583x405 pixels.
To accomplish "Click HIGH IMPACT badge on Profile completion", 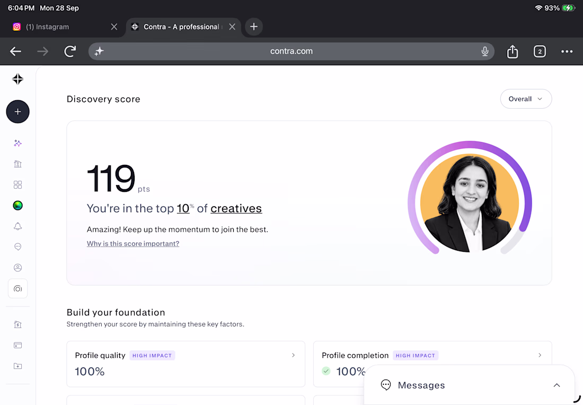I will (416, 356).
